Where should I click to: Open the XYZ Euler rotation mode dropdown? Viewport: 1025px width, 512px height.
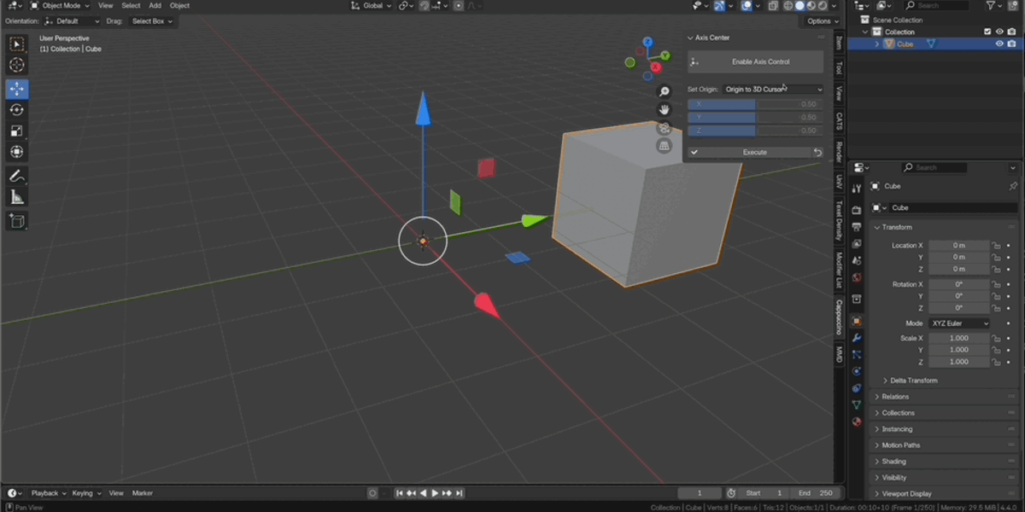click(960, 323)
